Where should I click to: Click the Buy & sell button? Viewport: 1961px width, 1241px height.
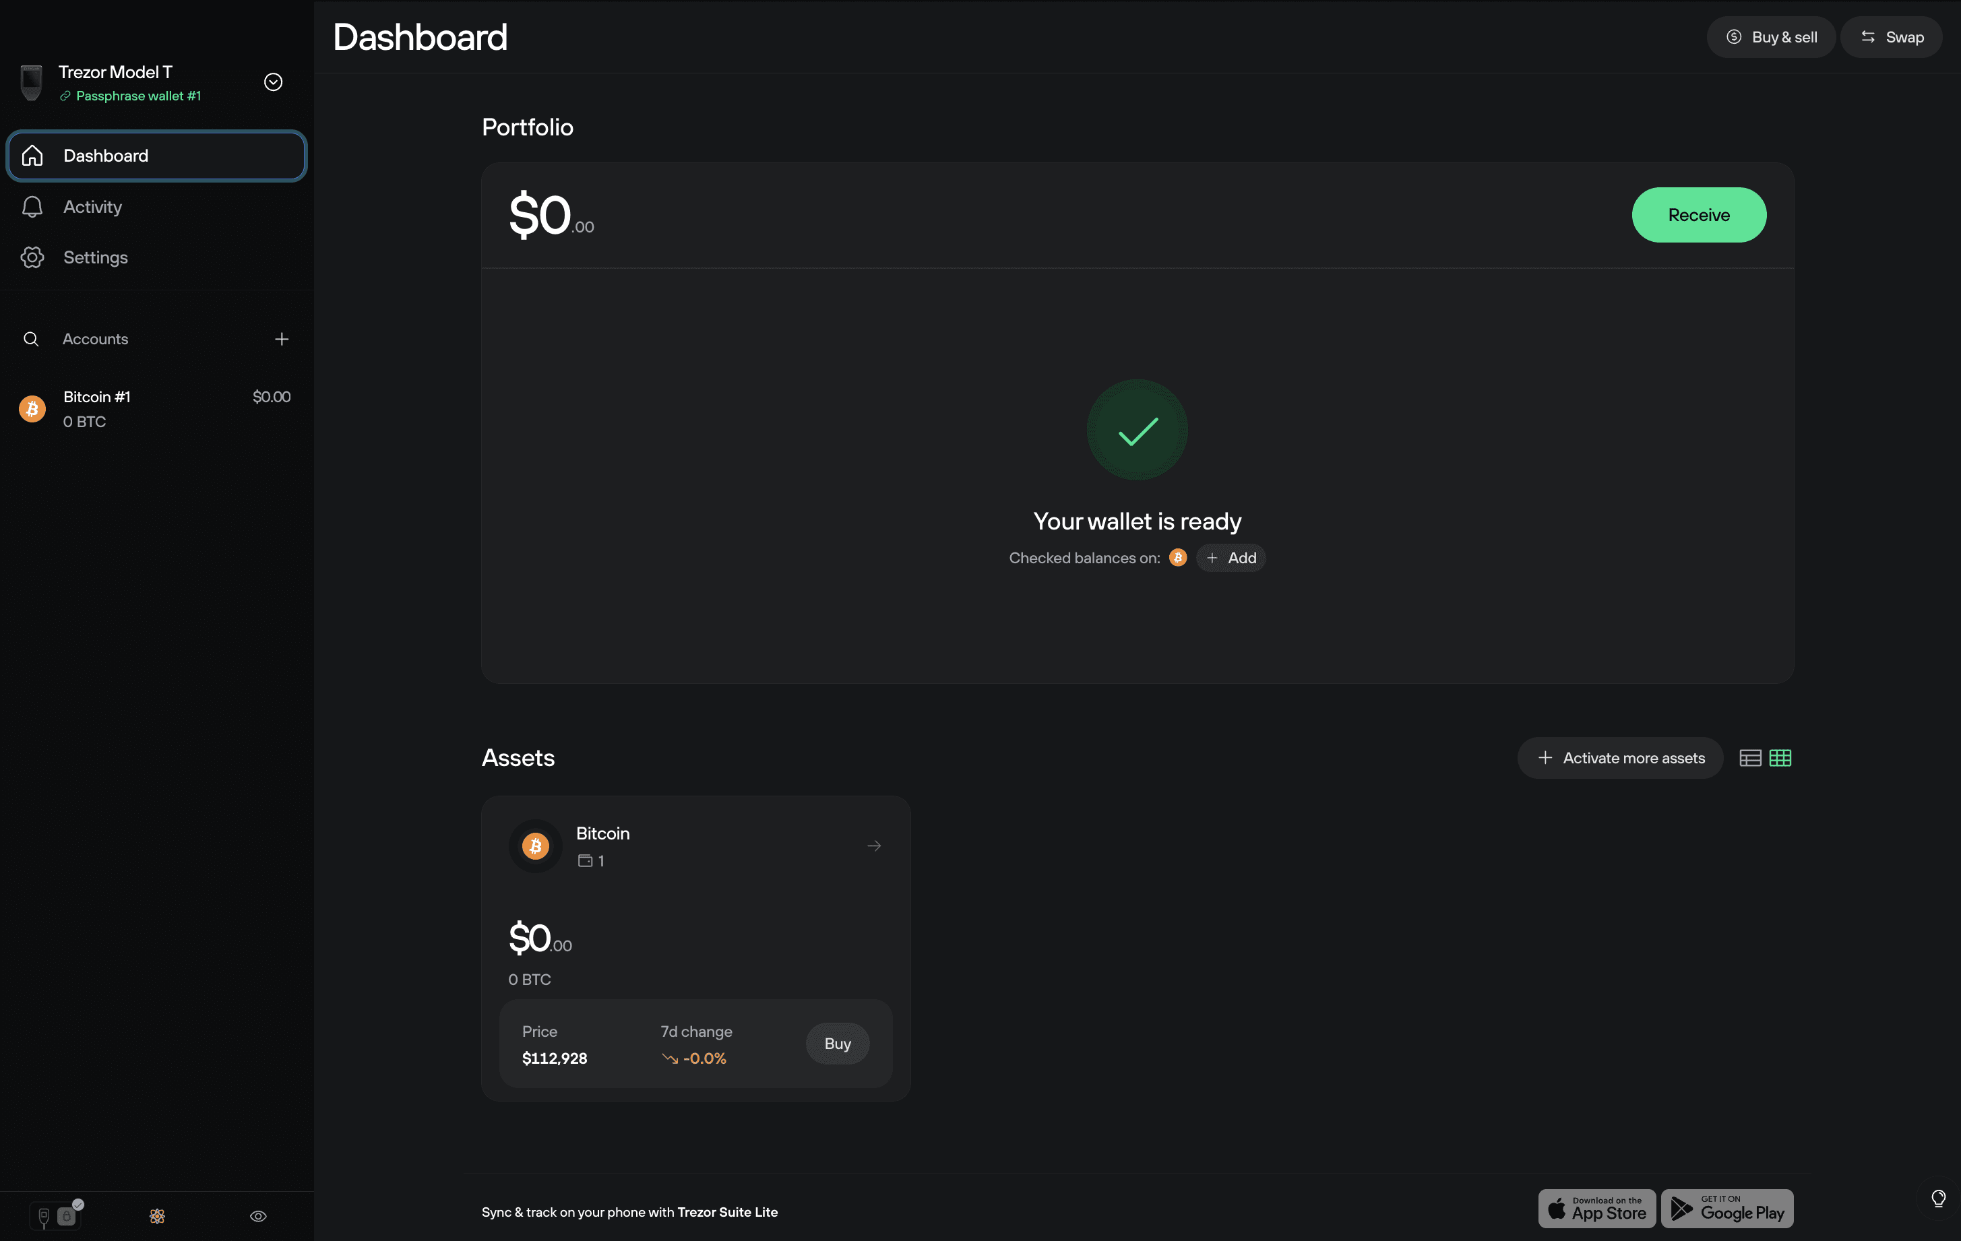point(1770,38)
